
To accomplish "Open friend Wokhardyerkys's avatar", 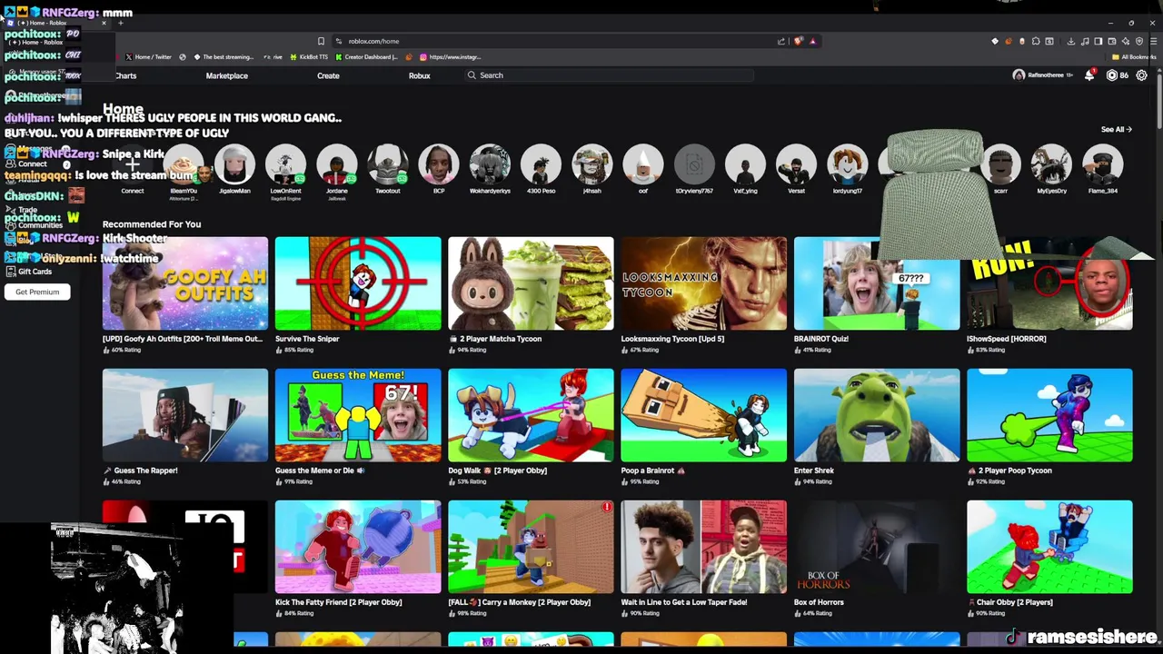I will 490,164.
